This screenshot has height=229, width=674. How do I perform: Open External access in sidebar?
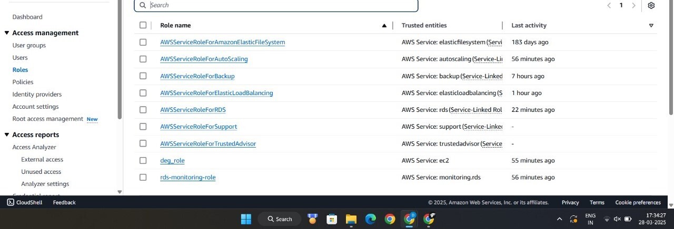42,160
